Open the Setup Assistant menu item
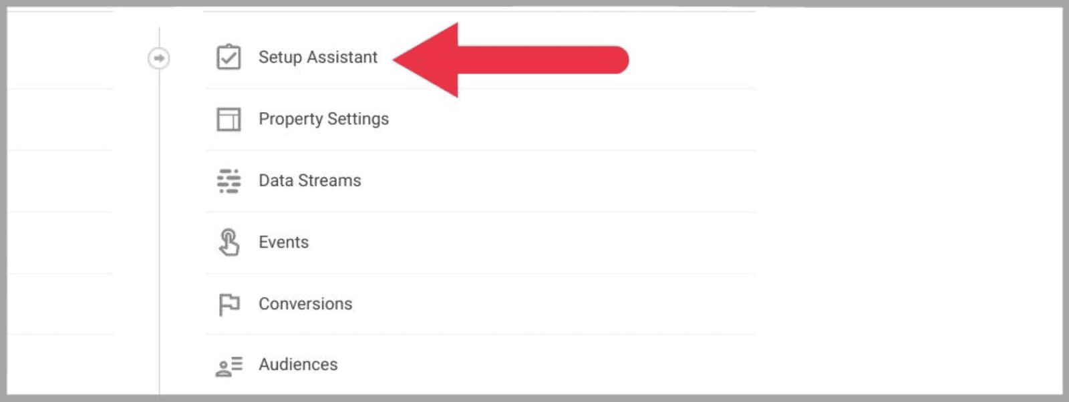Screen dimensions: 1069x402 pyautogui.click(x=318, y=57)
